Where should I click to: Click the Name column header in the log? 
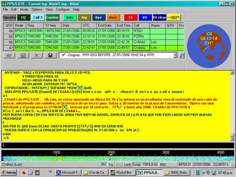(158, 26)
